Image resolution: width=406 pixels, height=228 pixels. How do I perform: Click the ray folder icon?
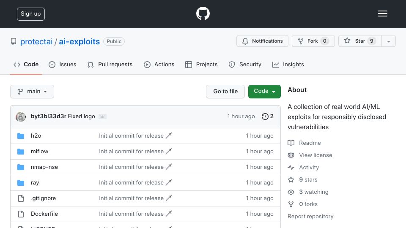[21, 183]
